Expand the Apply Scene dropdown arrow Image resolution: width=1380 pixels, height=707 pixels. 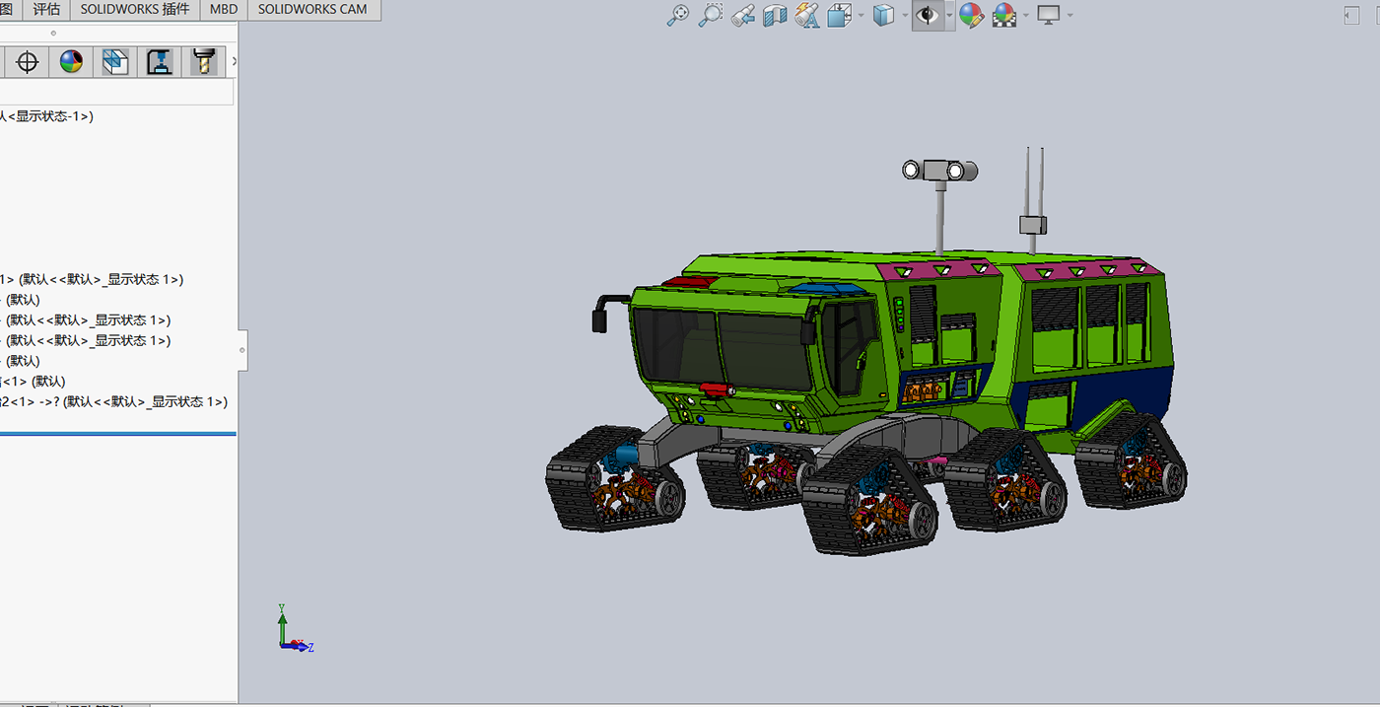pyautogui.click(x=1025, y=17)
